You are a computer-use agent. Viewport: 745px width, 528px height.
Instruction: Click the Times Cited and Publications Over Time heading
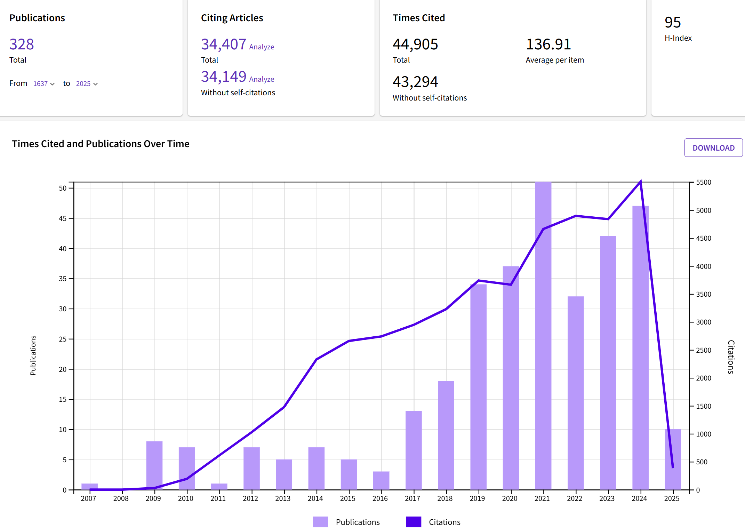pos(101,144)
